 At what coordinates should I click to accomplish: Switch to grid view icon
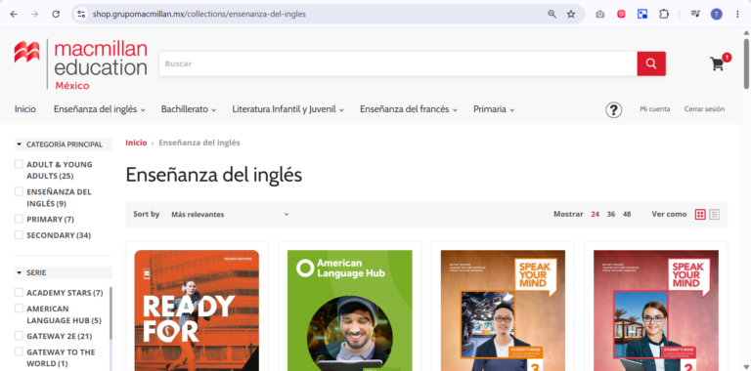coord(700,214)
